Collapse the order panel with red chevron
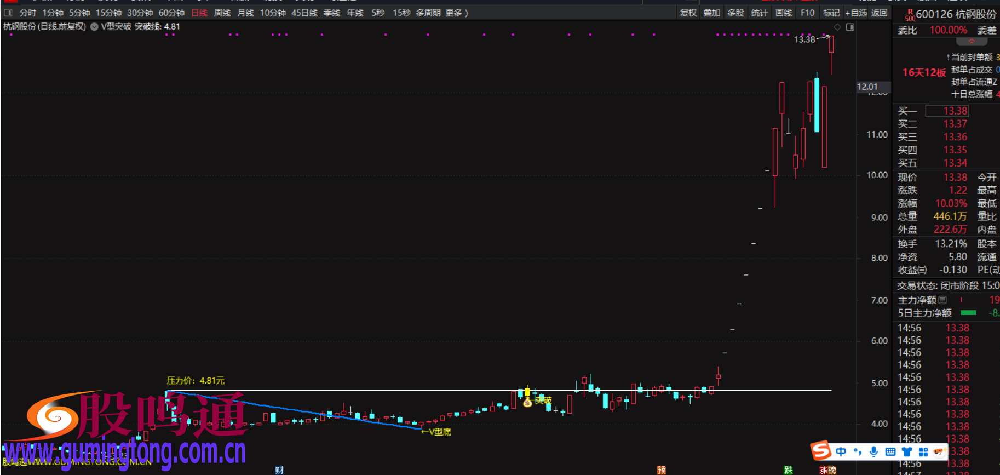 tap(971, 42)
